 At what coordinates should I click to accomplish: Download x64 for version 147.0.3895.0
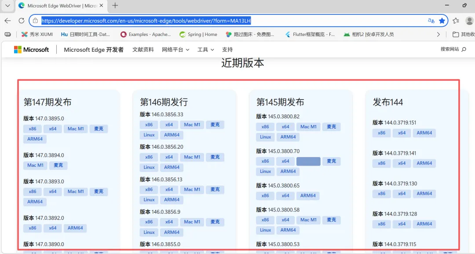click(53, 129)
